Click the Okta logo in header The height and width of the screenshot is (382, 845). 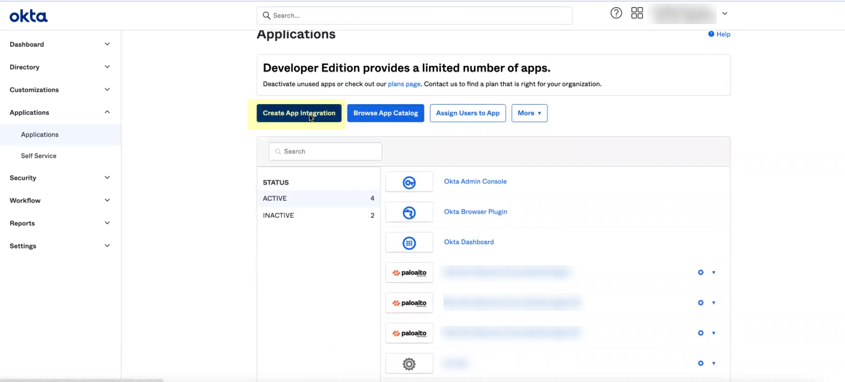pos(28,16)
